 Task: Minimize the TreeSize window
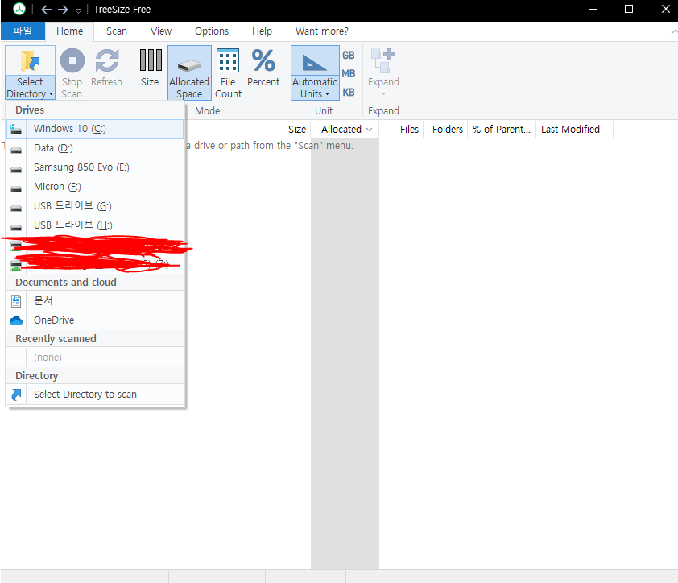pos(593,9)
